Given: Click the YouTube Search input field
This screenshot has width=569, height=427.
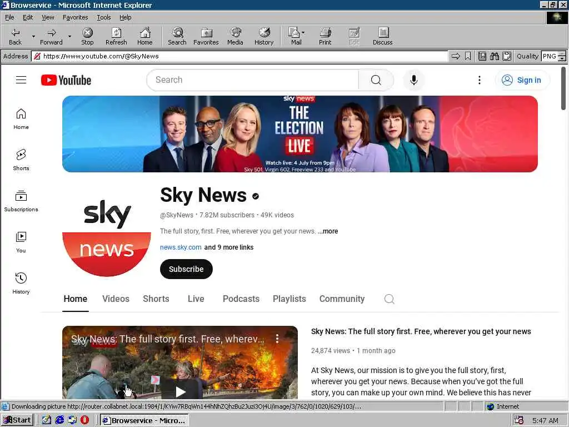Looking at the screenshot, I should coord(254,80).
